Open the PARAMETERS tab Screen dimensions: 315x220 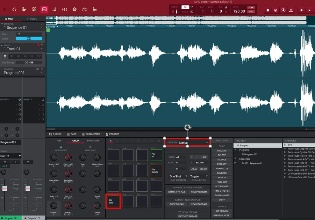(x=91, y=134)
